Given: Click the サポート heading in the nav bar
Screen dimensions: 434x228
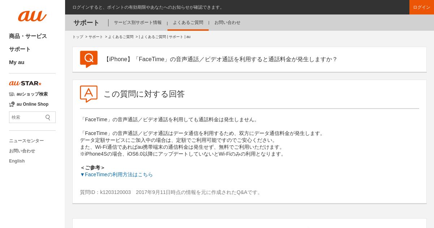Looking at the screenshot, I should [x=86, y=23].
